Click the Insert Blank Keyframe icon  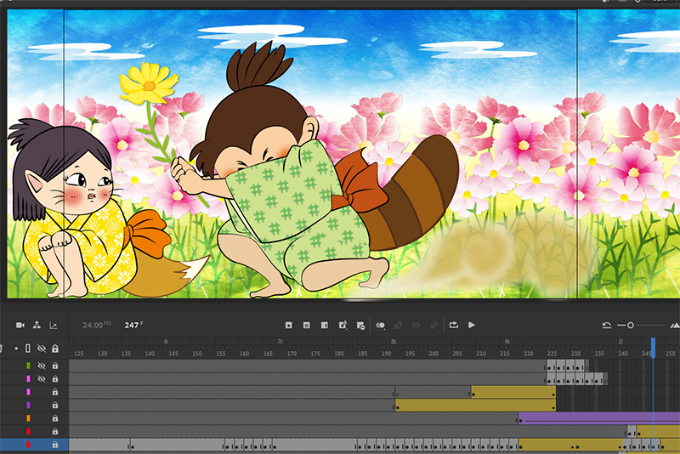click(x=307, y=325)
